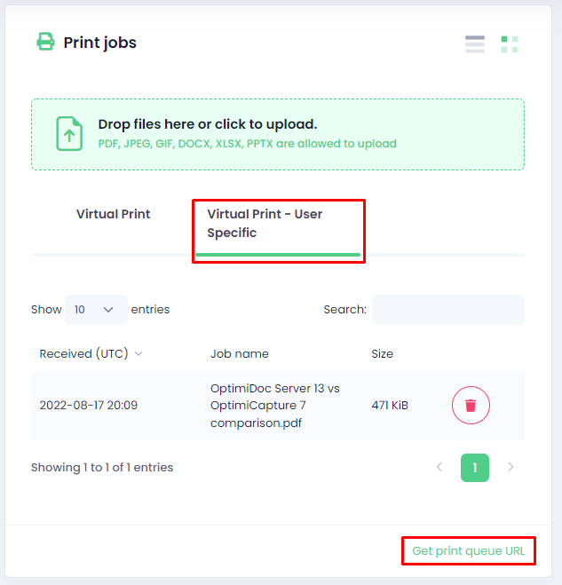Click into the Search input field
562x585 pixels.
tap(448, 310)
